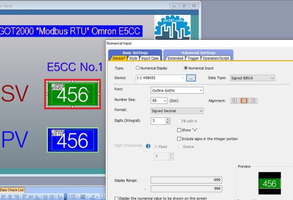The height and width of the screenshot is (200, 293).
Task: Open the Data Check List tab
Action: (12, 190)
